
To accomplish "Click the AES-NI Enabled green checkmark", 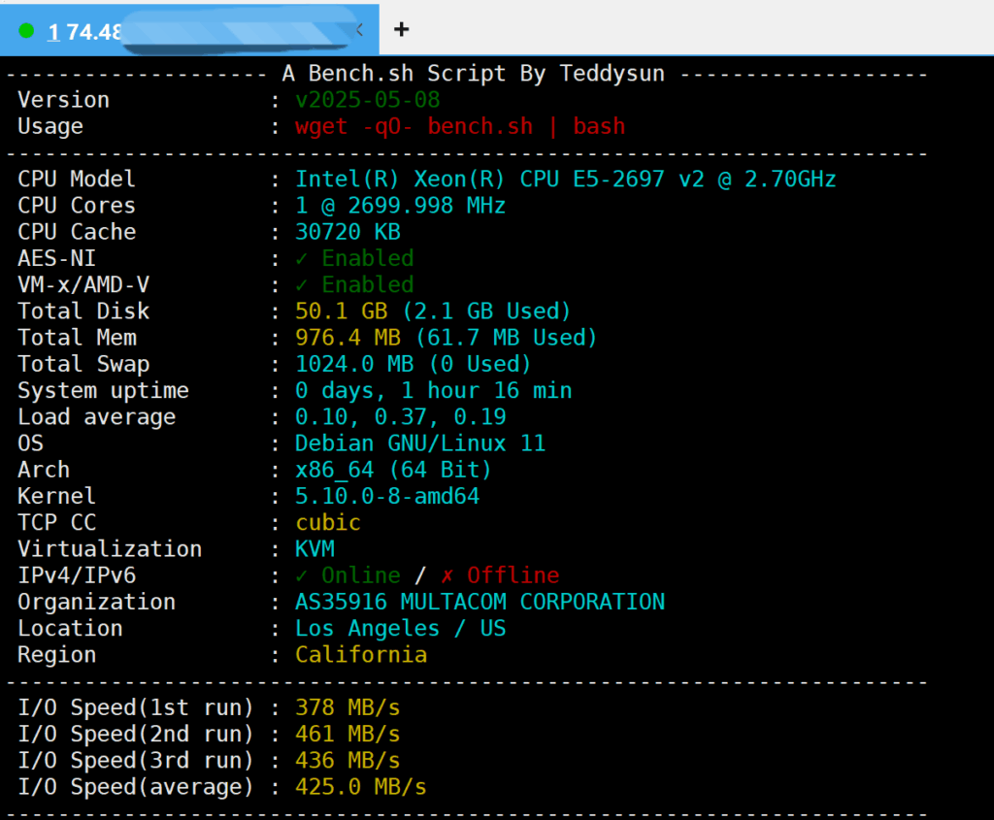I will click(x=303, y=258).
